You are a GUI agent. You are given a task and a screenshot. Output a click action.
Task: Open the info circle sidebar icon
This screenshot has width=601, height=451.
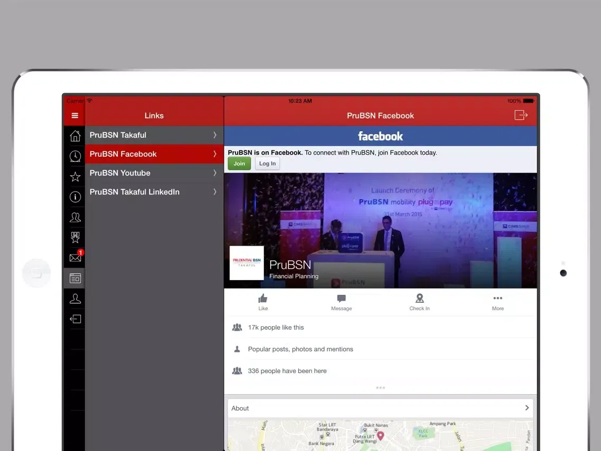(x=75, y=197)
